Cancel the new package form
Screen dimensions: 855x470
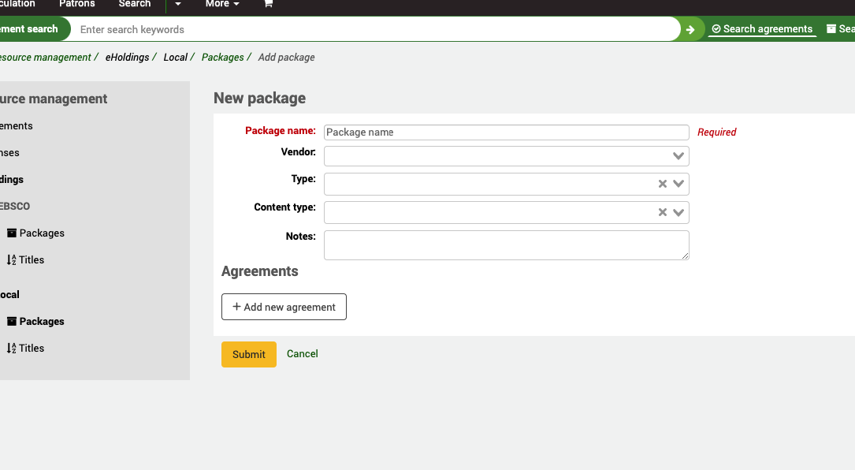pos(302,354)
